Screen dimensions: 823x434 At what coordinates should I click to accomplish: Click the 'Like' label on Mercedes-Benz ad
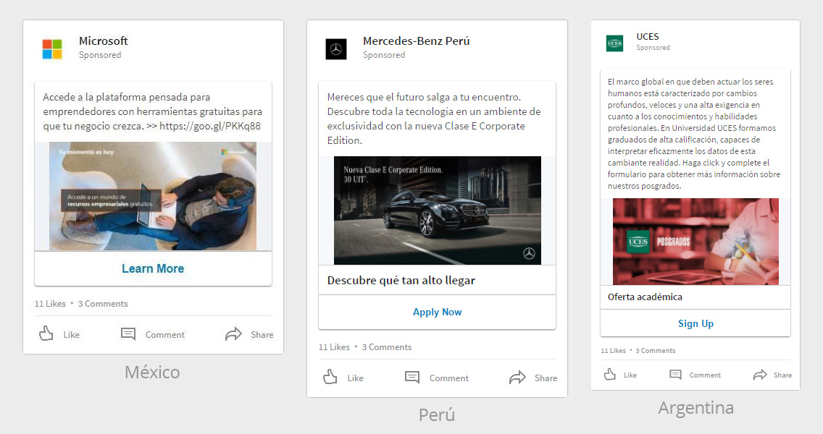coord(355,378)
